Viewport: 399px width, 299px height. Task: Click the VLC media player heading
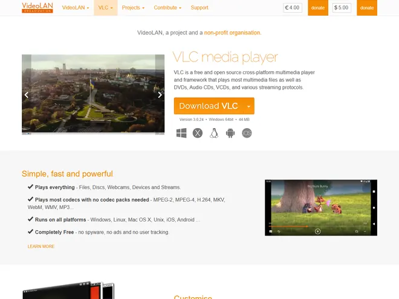[x=225, y=57]
